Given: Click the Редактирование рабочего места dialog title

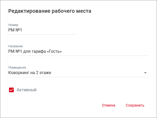Looking at the screenshot, I should point(50,11).
